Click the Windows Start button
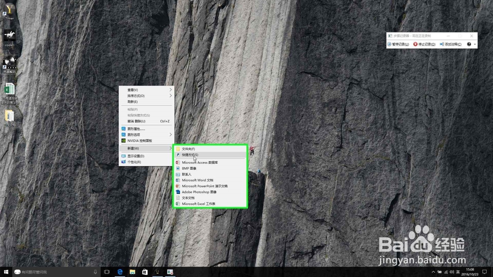Screen dimensions: 493x277 6,272
